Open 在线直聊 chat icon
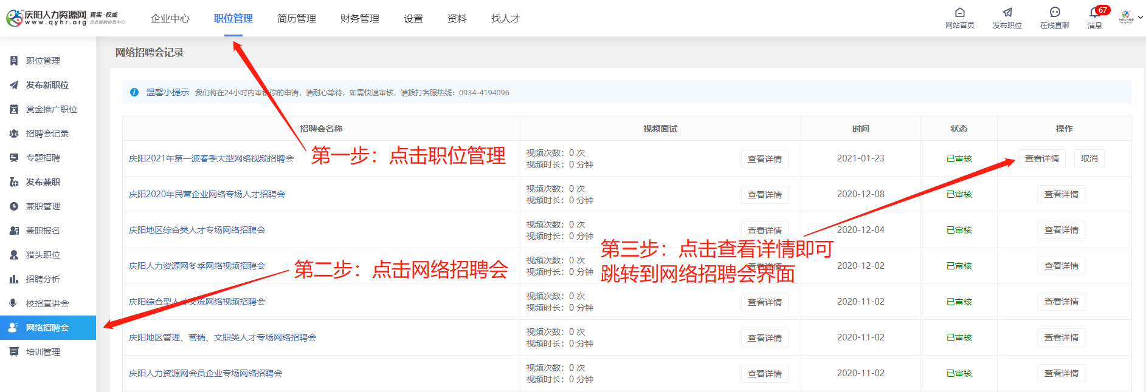The image size is (1146, 392). point(1055,12)
